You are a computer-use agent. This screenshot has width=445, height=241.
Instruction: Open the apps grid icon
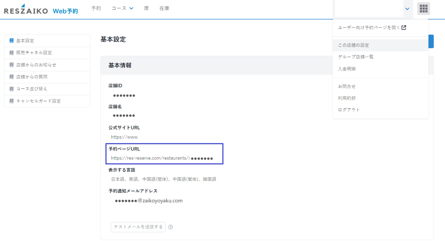(x=423, y=9)
